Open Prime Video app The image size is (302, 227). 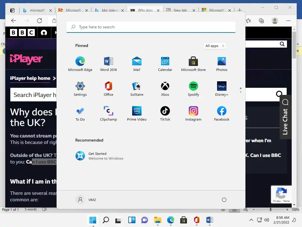tap(137, 114)
